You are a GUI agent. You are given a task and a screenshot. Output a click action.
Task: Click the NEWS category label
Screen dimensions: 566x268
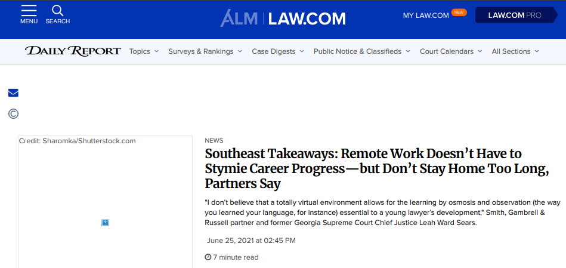click(214, 140)
